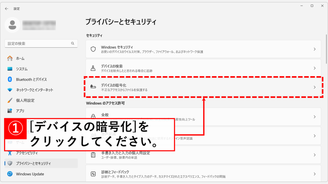
Task: Click the デバイスの検索 location icon
Action: [93, 68]
